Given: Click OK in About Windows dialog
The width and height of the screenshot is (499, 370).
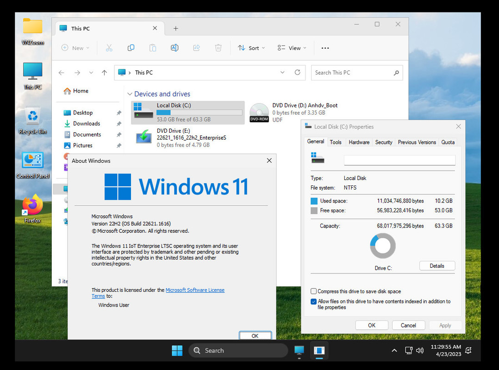Looking at the screenshot, I should pos(255,336).
